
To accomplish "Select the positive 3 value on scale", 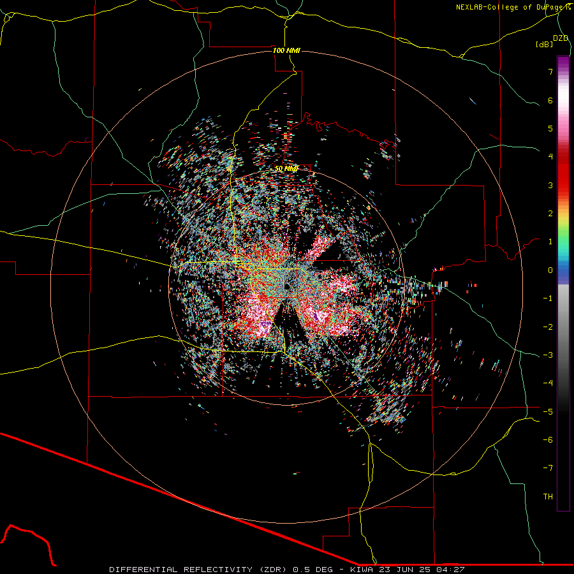I will [x=550, y=185].
